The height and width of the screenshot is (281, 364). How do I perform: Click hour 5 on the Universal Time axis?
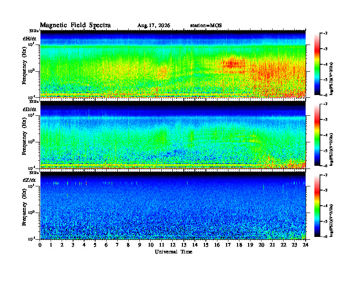pyautogui.click(x=95, y=245)
